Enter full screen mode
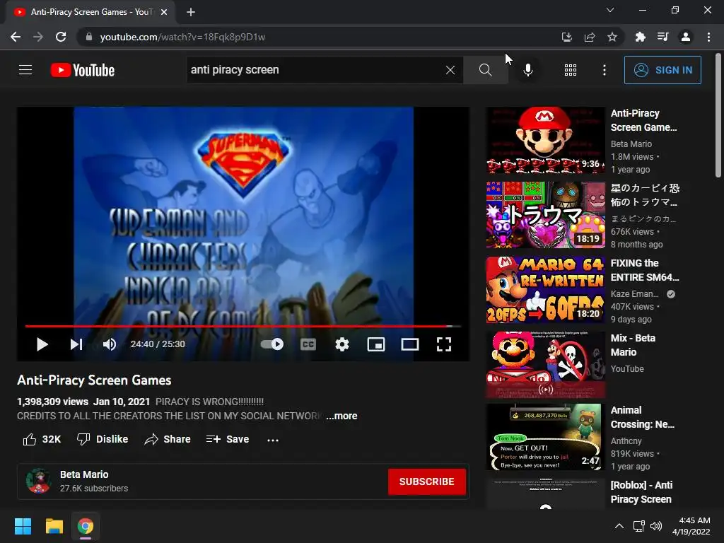724x543 pixels. click(x=444, y=344)
